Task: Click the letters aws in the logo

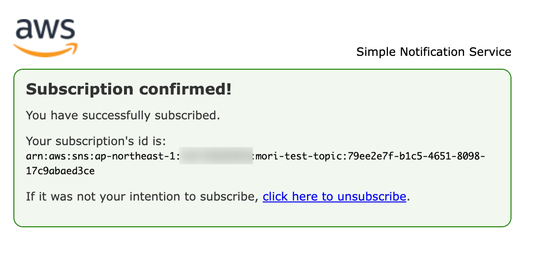Action: pyautogui.click(x=45, y=30)
